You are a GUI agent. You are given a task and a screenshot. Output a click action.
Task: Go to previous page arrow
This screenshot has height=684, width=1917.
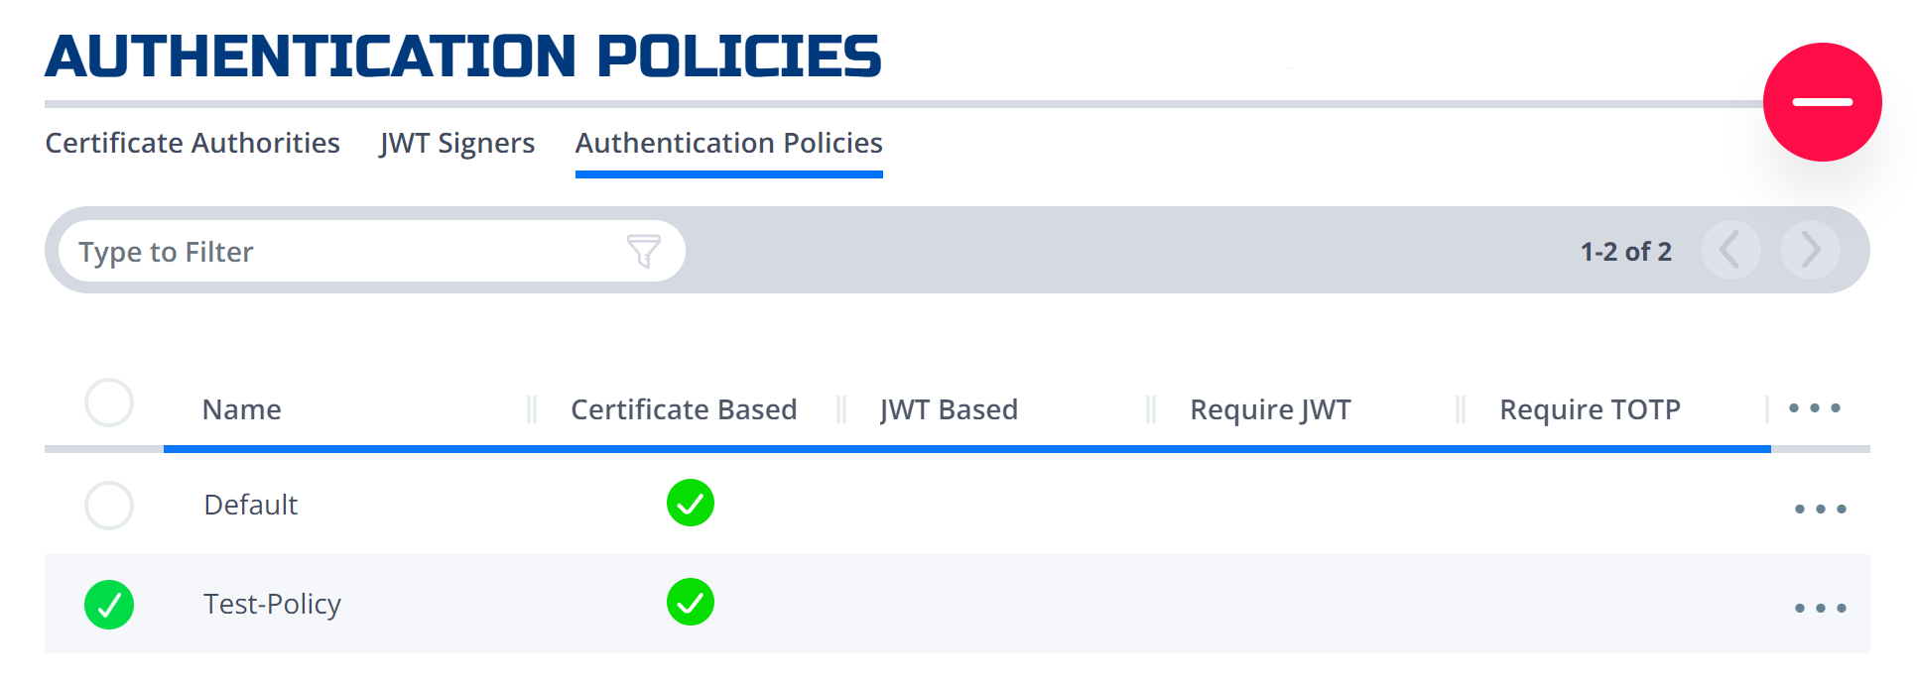[x=1730, y=250]
